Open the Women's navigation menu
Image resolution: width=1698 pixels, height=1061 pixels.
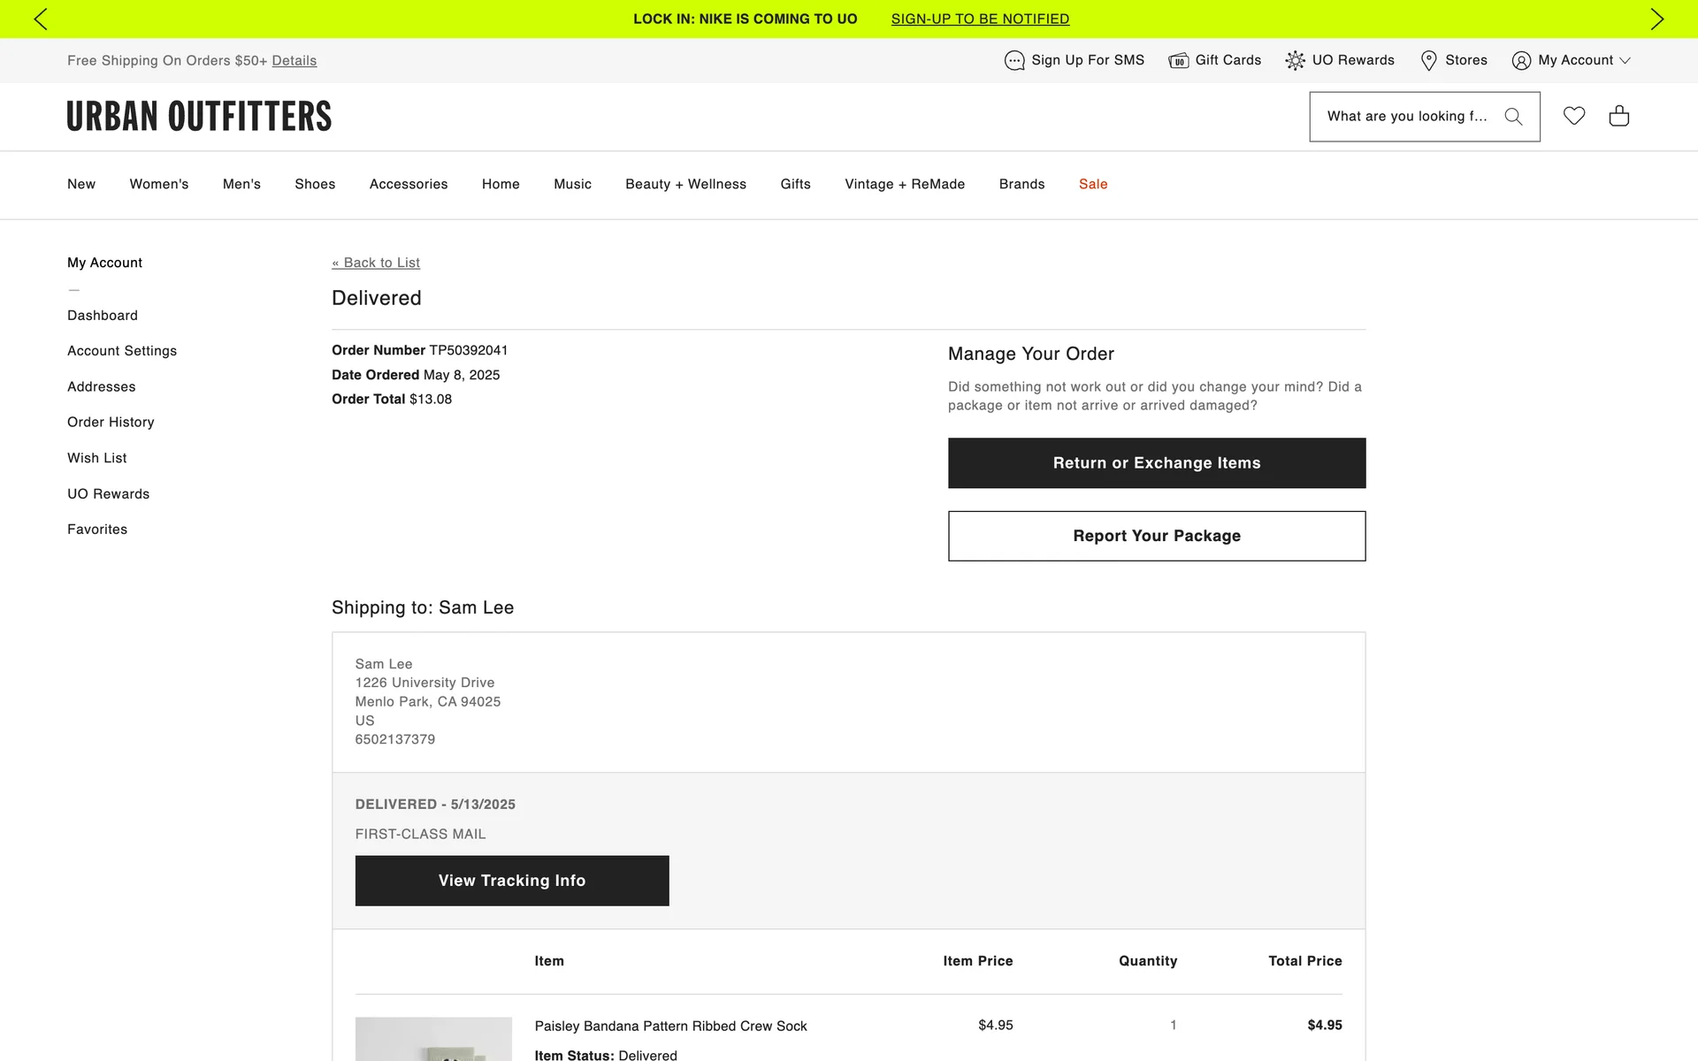(x=159, y=184)
